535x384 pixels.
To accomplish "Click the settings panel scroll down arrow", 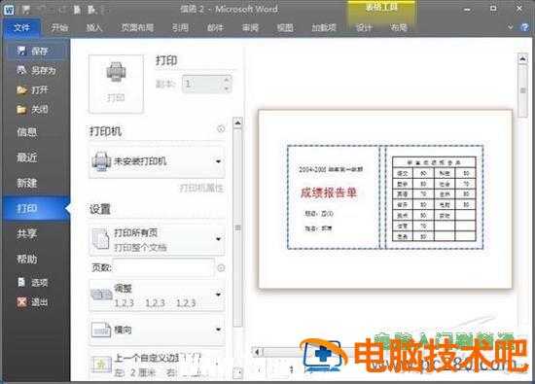I will [x=237, y=372].
